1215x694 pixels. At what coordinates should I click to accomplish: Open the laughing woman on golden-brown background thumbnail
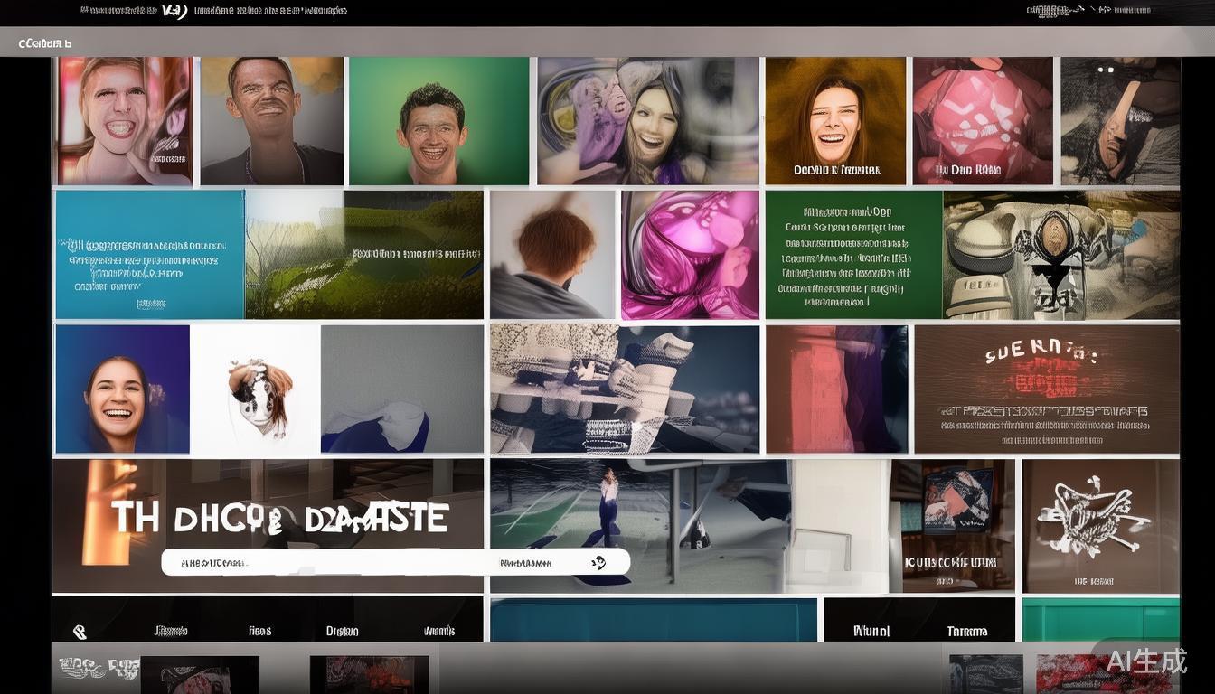coord(834,121)
